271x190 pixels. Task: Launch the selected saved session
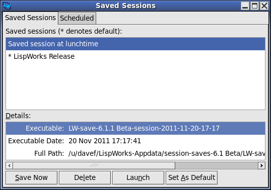click(138, 177)
